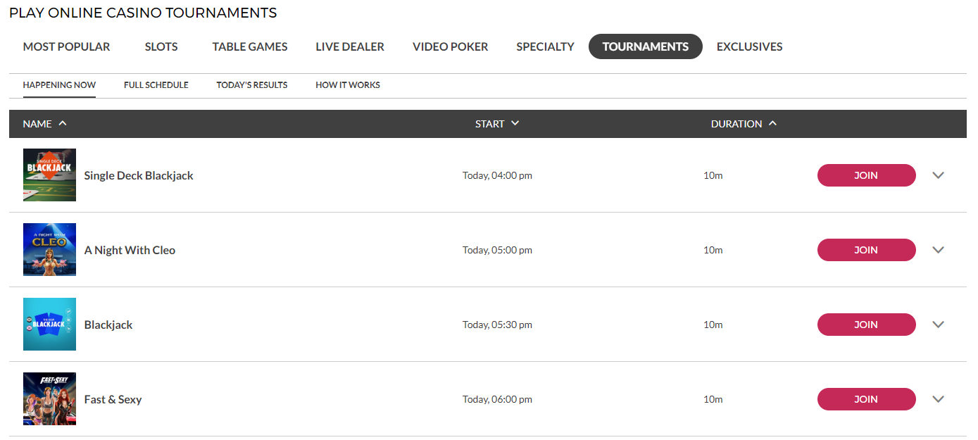Click the blue Blackjack game thumbnail

[x=49, y=325]
